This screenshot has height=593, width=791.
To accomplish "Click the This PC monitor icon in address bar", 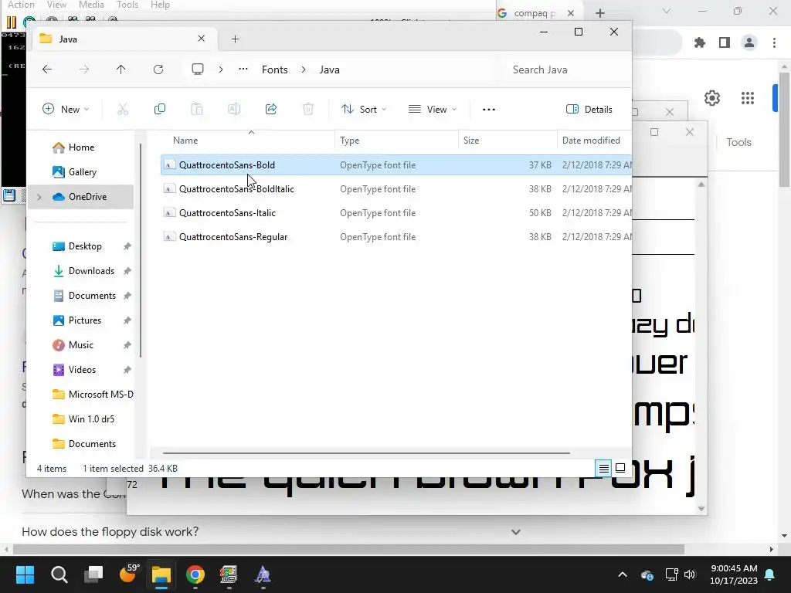I will (198, 69).
